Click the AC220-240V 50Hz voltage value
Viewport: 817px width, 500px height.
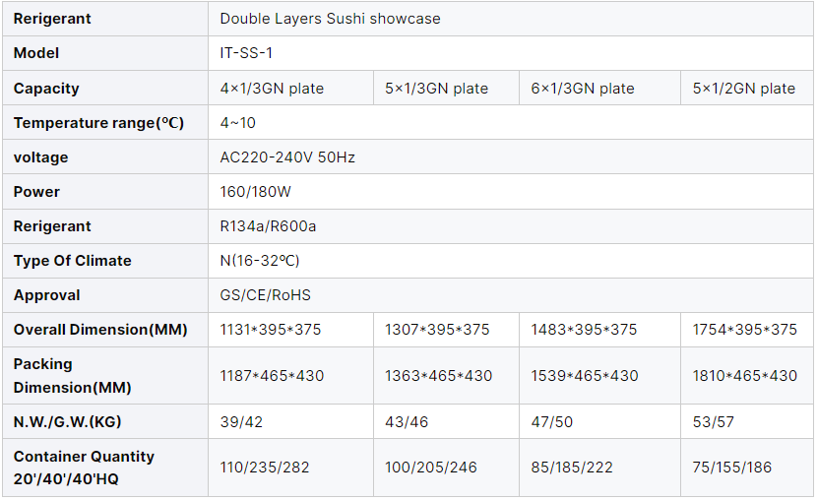(x=287, y=157)
